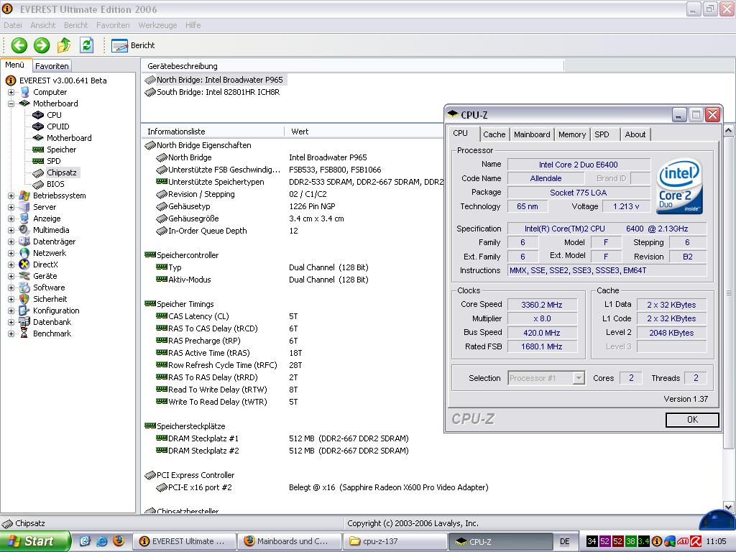Open the Datei menu
736x552 pixels.
click(x=13, y=25)
